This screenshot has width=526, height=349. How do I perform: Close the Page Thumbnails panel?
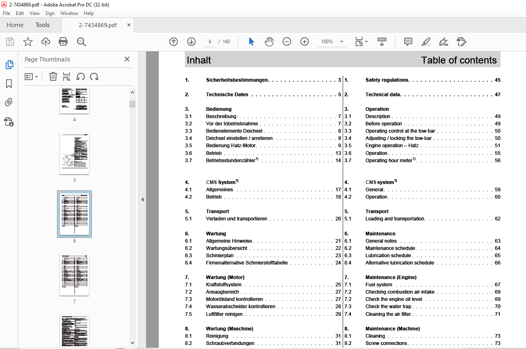tap(127, 59)
